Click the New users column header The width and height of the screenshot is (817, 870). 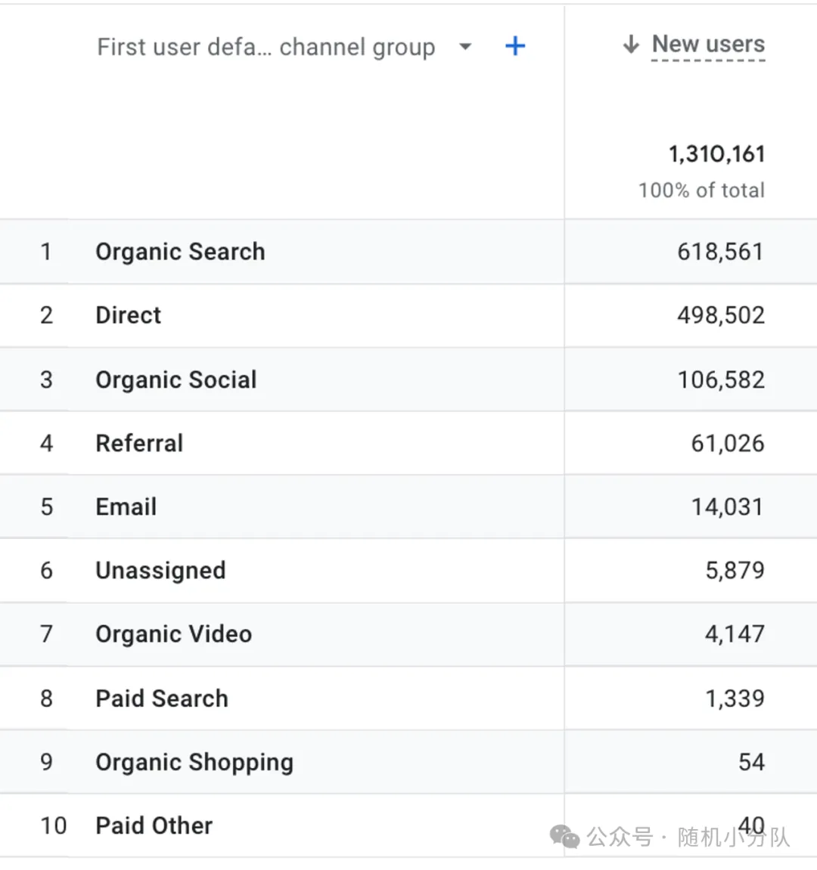point(708,45)
